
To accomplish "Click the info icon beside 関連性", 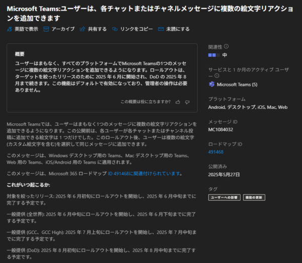I will [226, 47].
